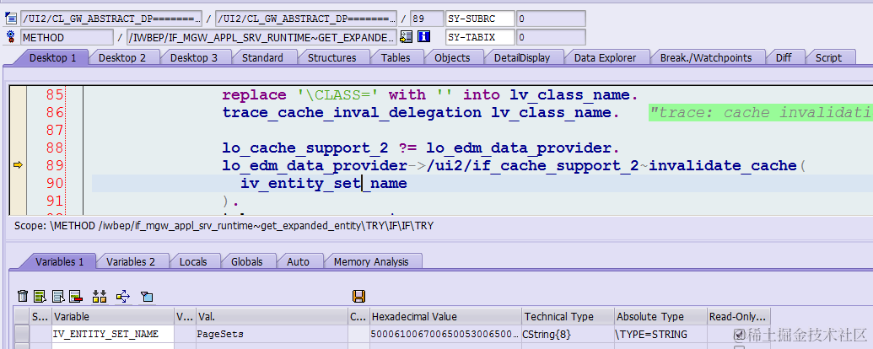Click the Technical Type column header
Image resolution: width=873 pixels, height=349 pixels.
[x=568, y=316]
